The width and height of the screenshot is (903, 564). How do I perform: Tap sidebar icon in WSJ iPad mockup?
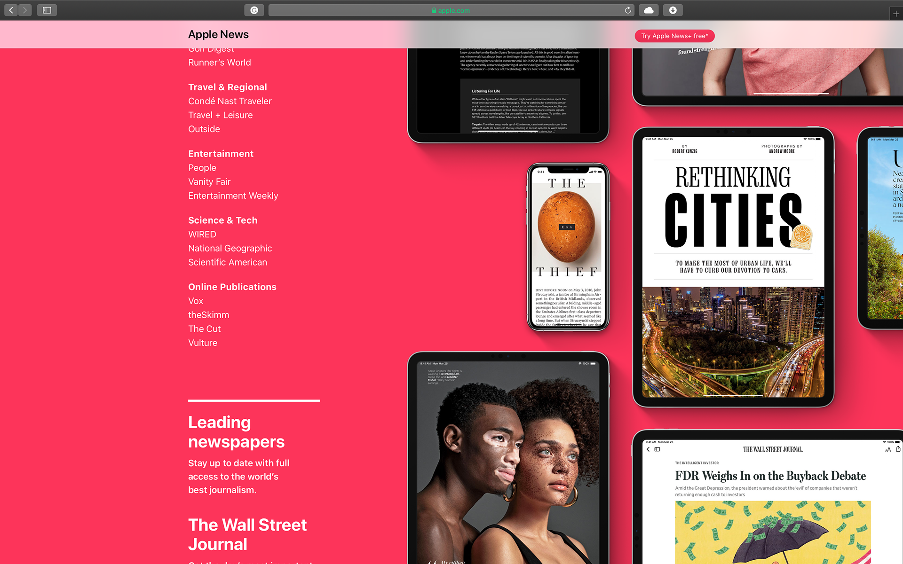coord(657,449)
